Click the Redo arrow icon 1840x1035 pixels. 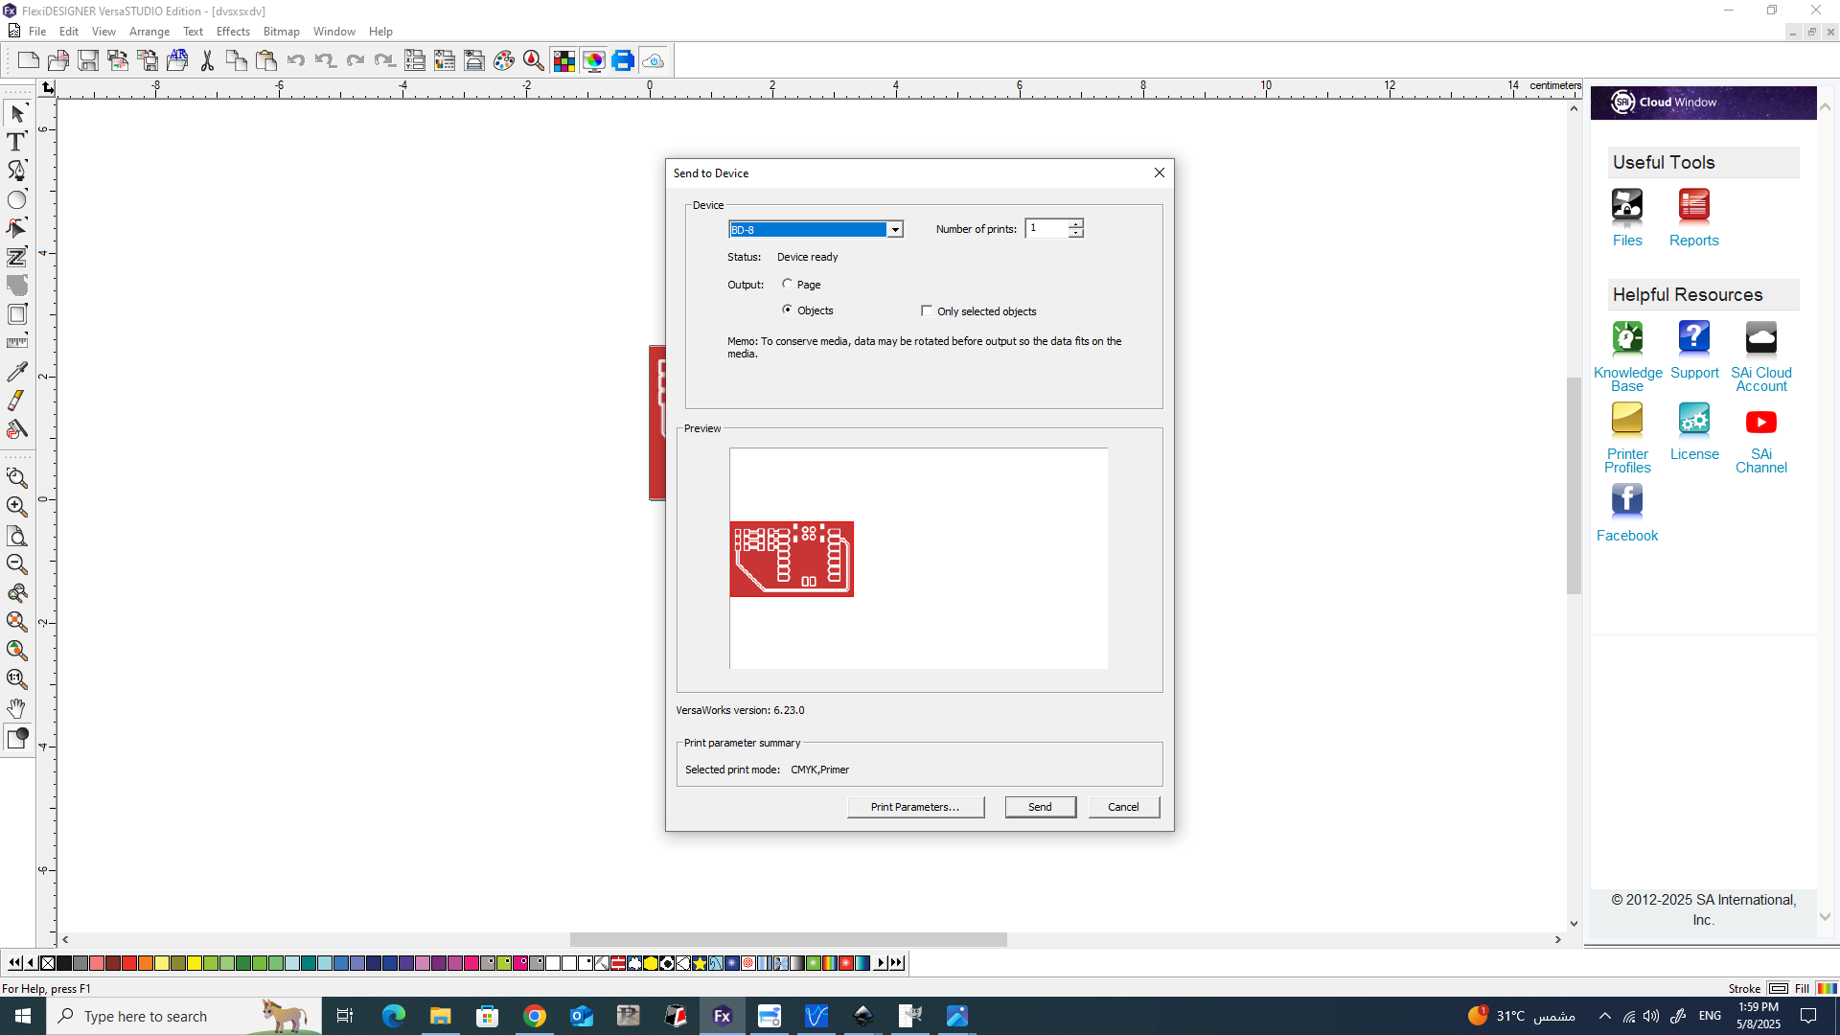tap(356, 61)
